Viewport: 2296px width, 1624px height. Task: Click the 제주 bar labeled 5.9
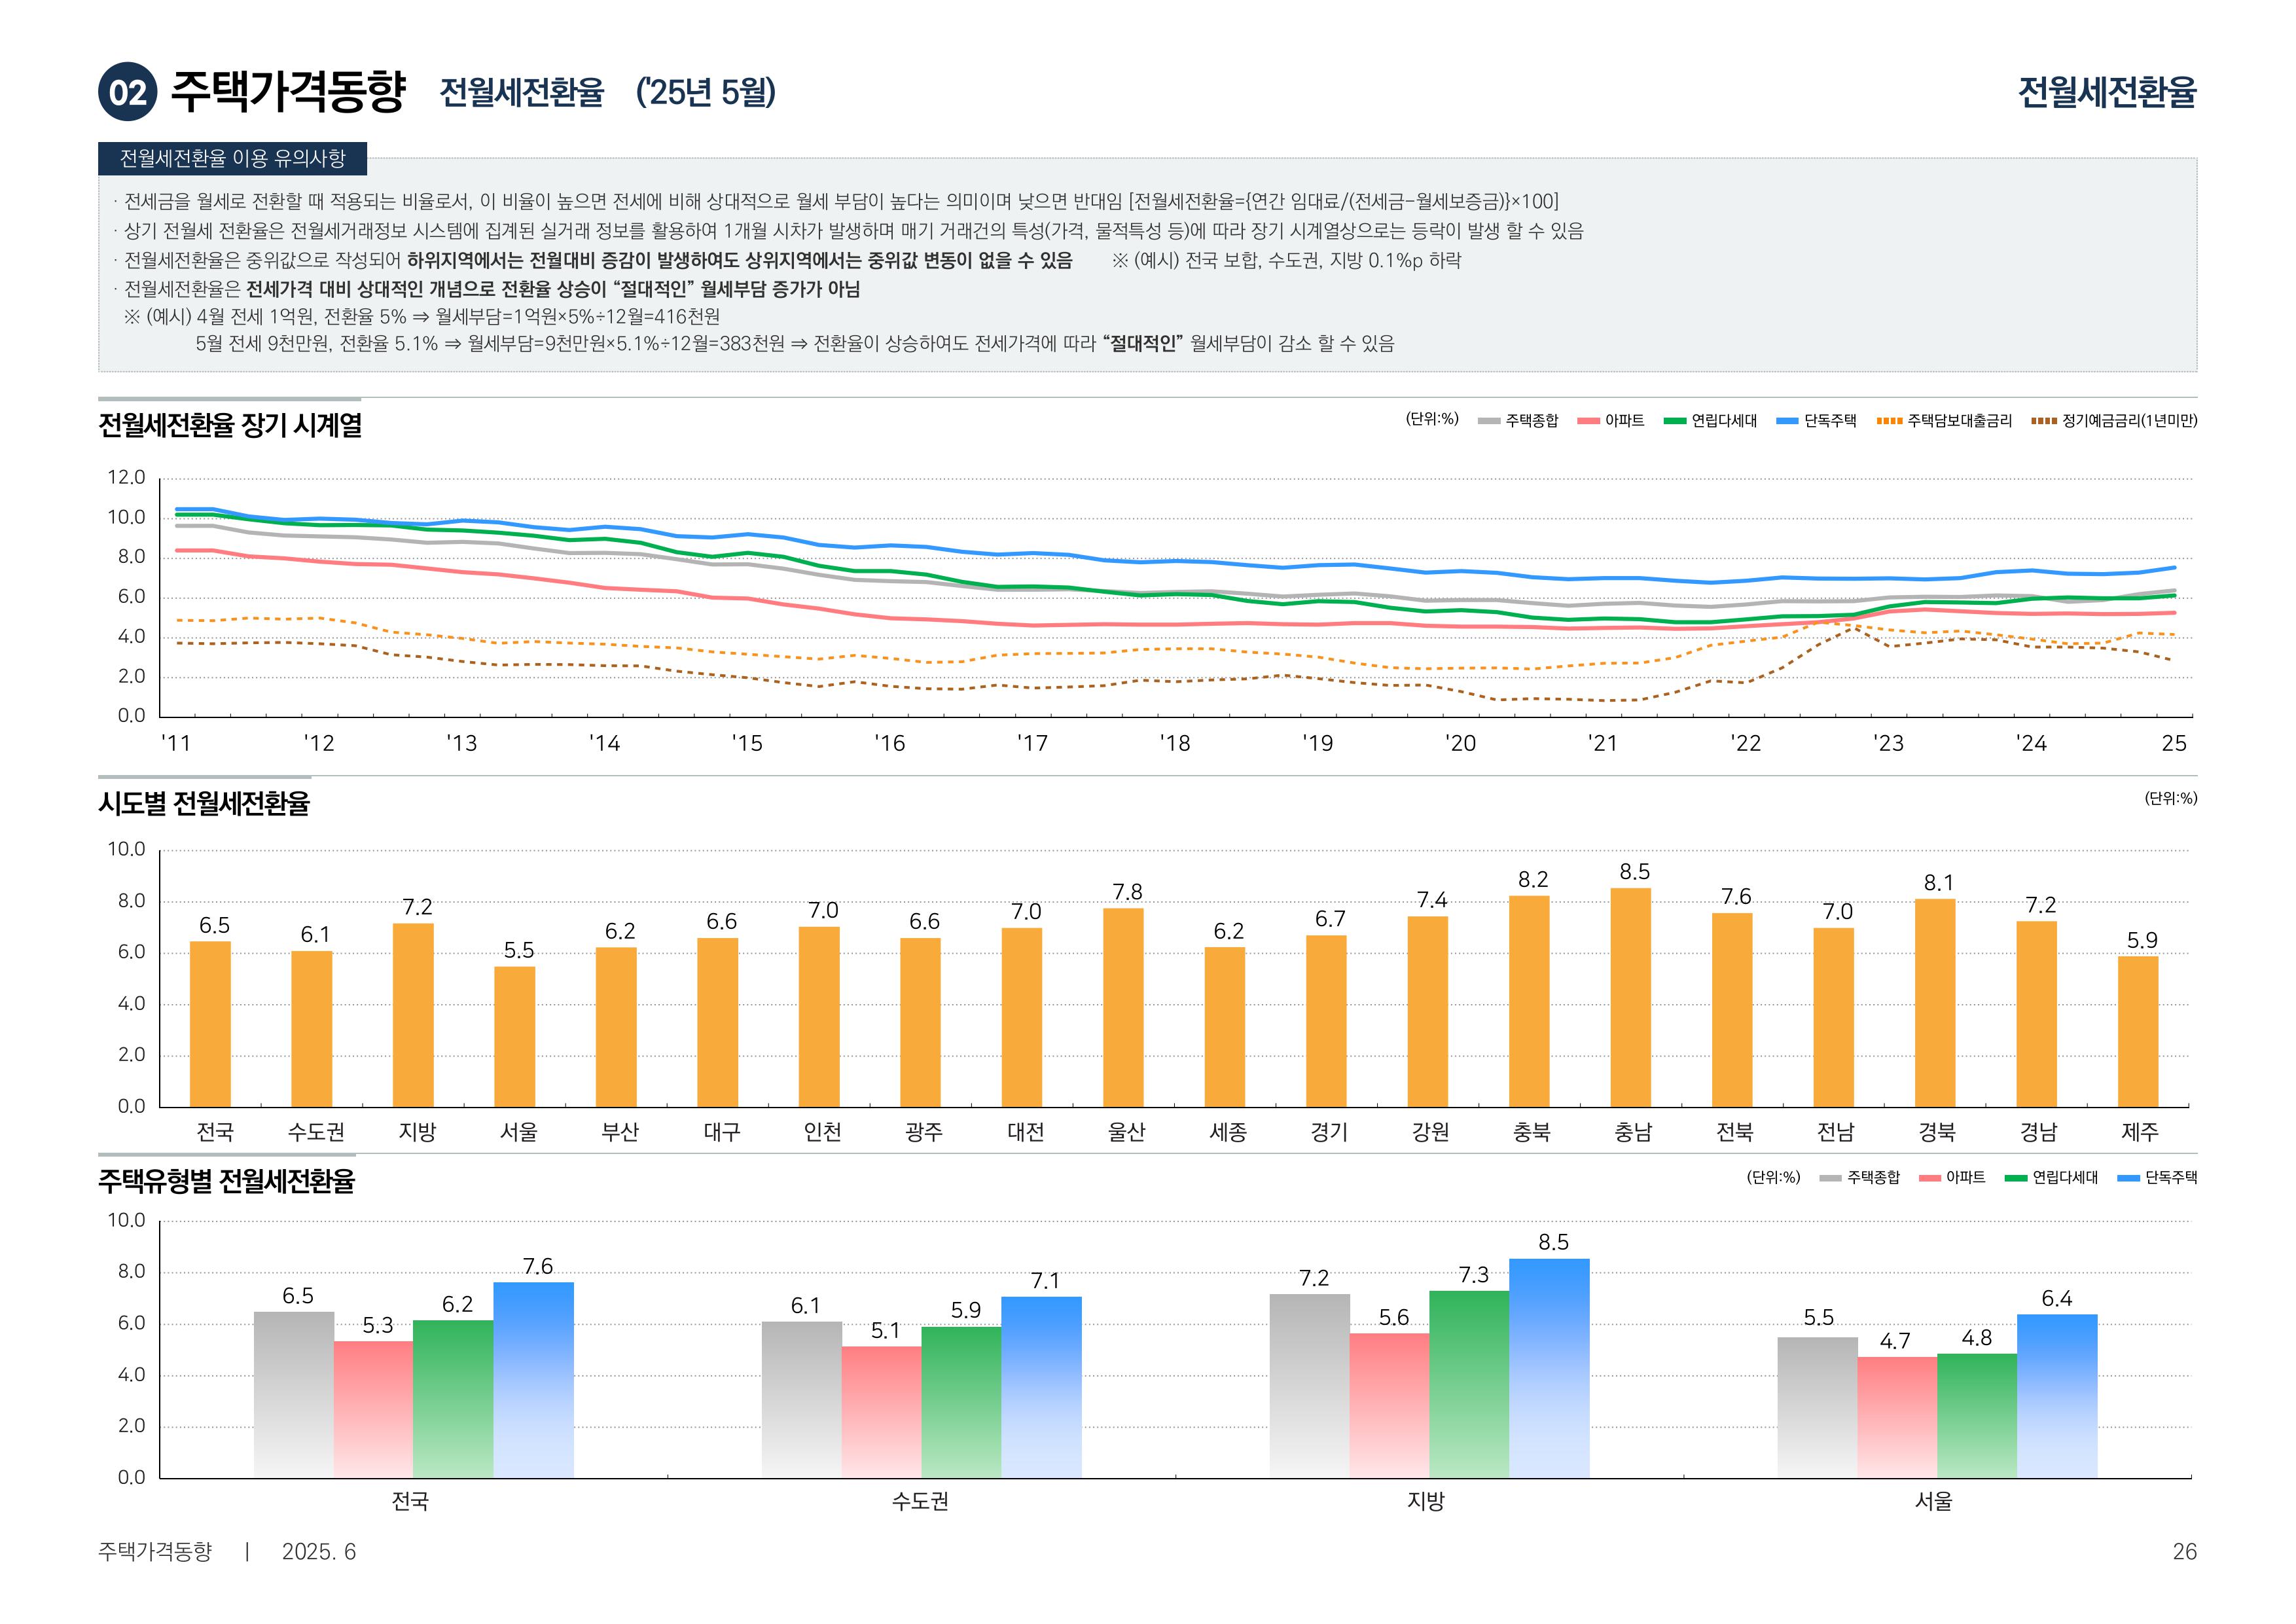(2137, 1031)
